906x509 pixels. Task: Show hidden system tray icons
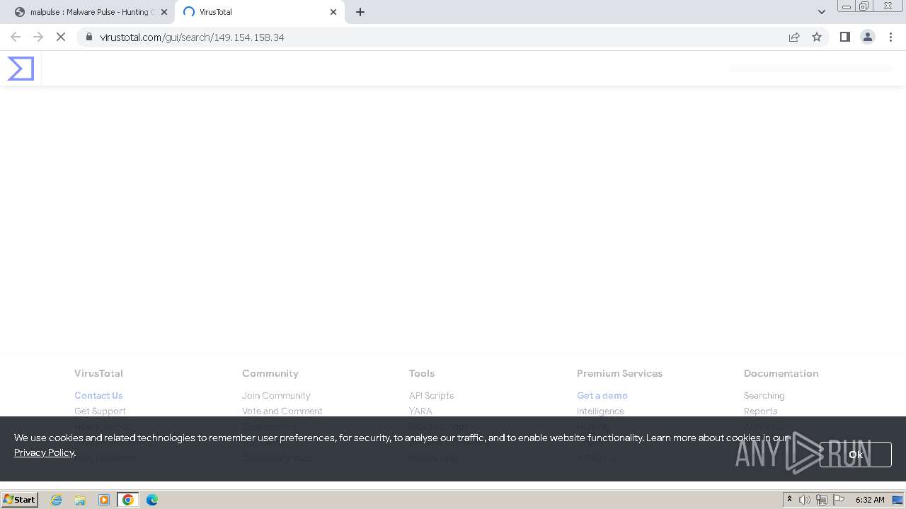click(789, 500)
